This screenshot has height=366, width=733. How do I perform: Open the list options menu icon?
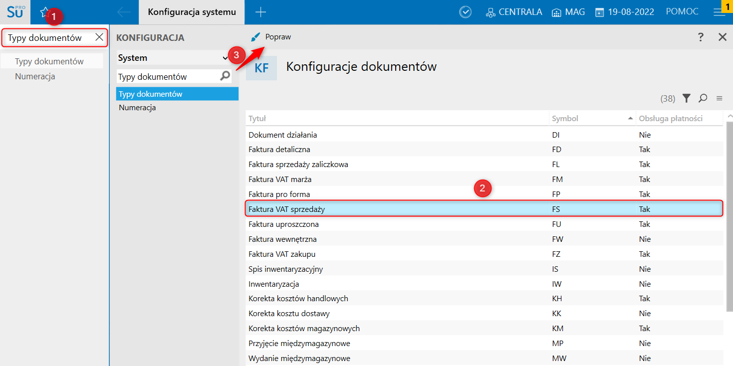719,98
